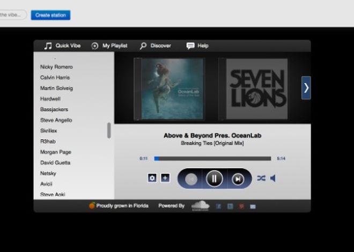354x252 pixels.
Task: Click the artist list scrollbar handle
Action: coord(109,130)
